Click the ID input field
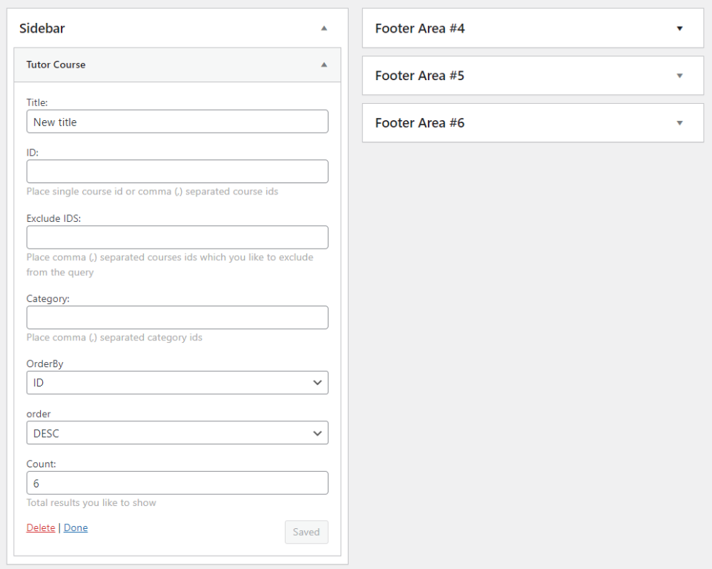The width and height of the screenshot is (712, 569). [x=177, y=171]
